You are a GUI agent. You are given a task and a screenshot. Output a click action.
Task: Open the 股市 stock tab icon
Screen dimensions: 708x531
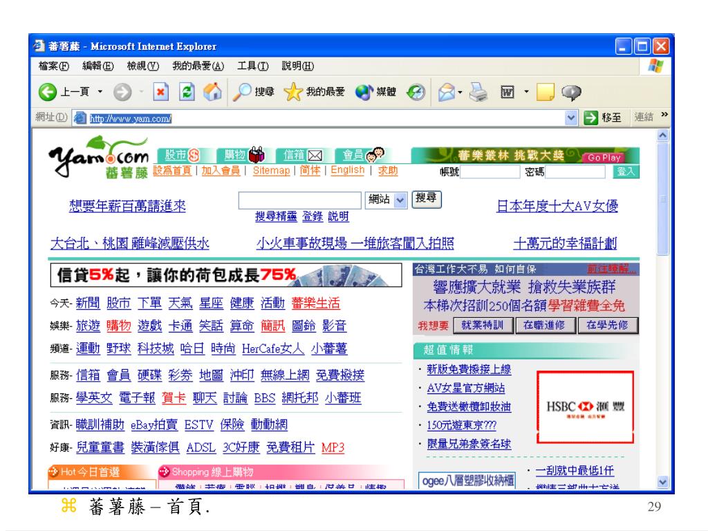pyautogui.click(x=182, y=155)
